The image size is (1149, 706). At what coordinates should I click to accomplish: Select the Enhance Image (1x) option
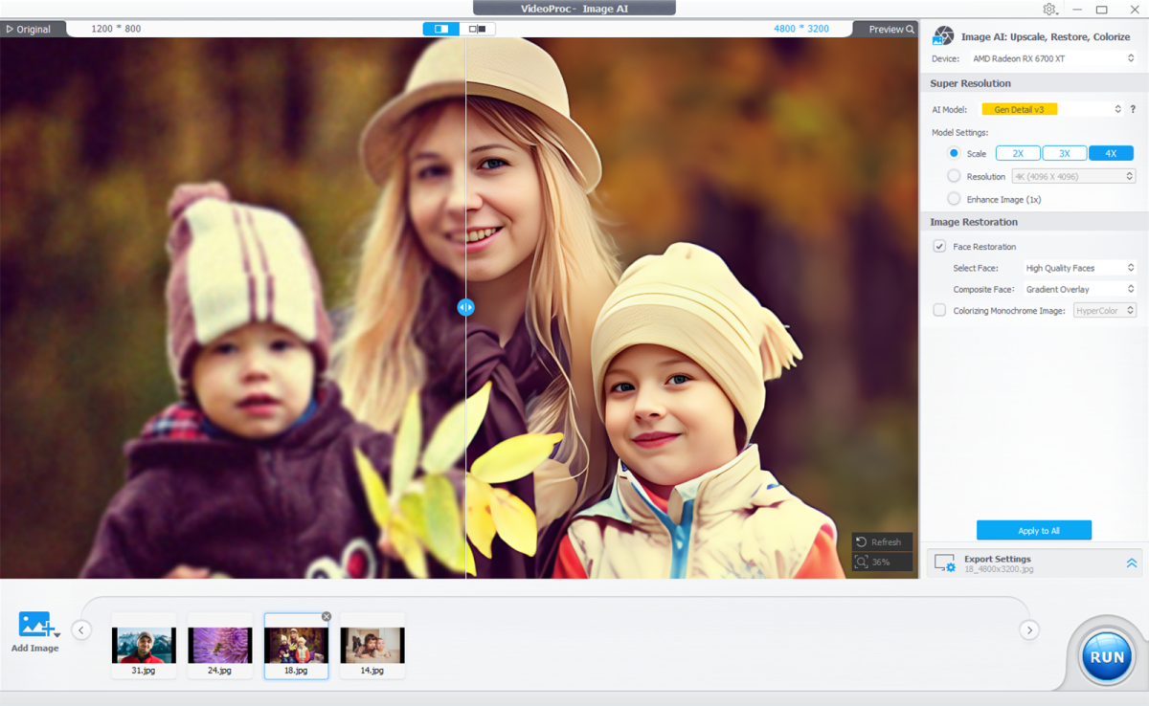(x=954, y=199)
